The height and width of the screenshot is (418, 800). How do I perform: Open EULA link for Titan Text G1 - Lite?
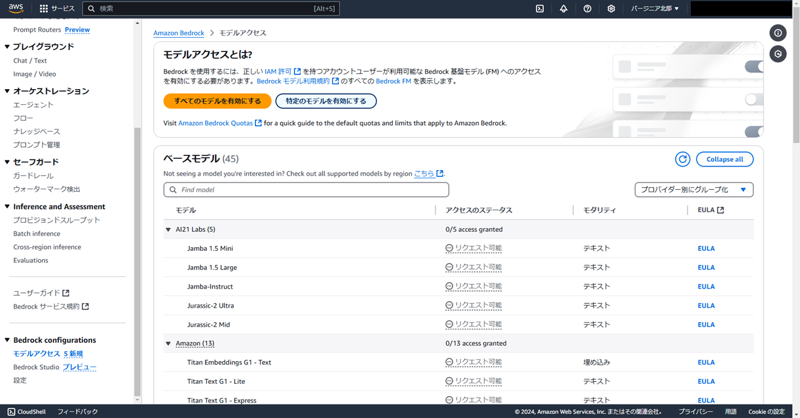[x=706, y=381]
